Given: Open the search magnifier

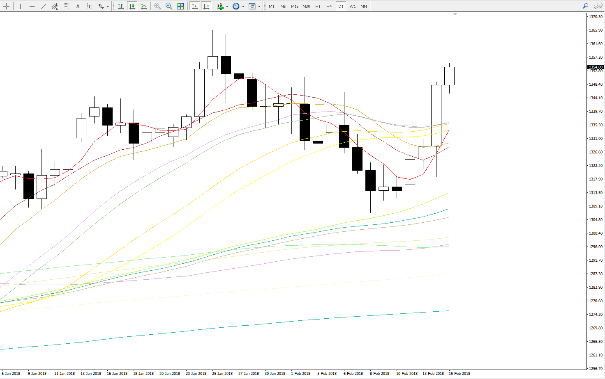Looking at the screenshot, I should [x=586, y=6].
